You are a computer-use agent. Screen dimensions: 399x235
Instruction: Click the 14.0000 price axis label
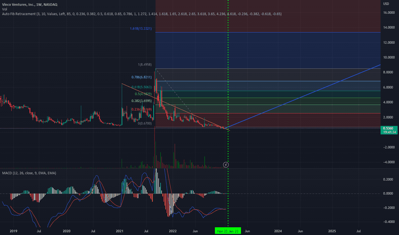click(389, 27)
